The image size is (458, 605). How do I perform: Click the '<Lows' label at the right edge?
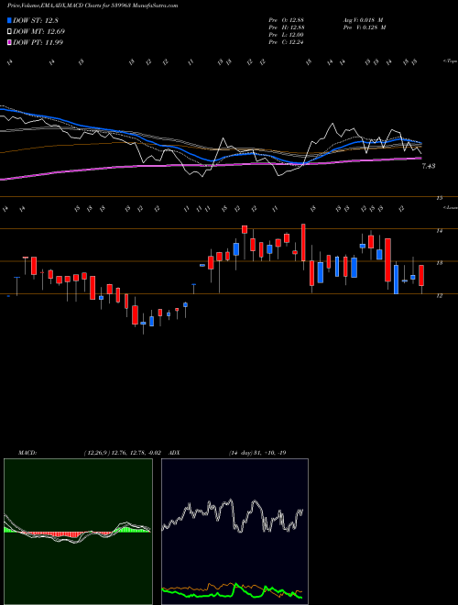point(450,207)
